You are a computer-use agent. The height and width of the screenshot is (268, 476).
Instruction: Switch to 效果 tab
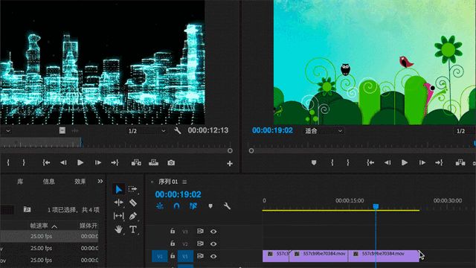pyautogui.click(x=80, y=182)
